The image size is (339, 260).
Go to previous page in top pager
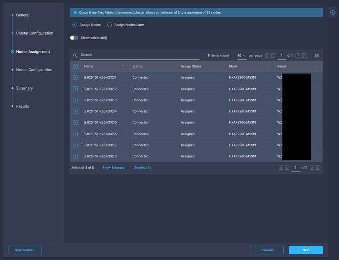(x=273, y=55)
